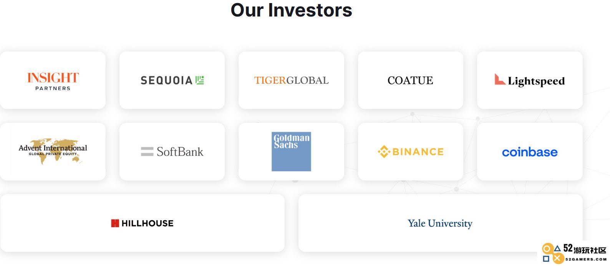The height and width of the screenshot is (266, 610).
Task: Click the Lightspeed orange L symbol
Action: tap(500, 79)
